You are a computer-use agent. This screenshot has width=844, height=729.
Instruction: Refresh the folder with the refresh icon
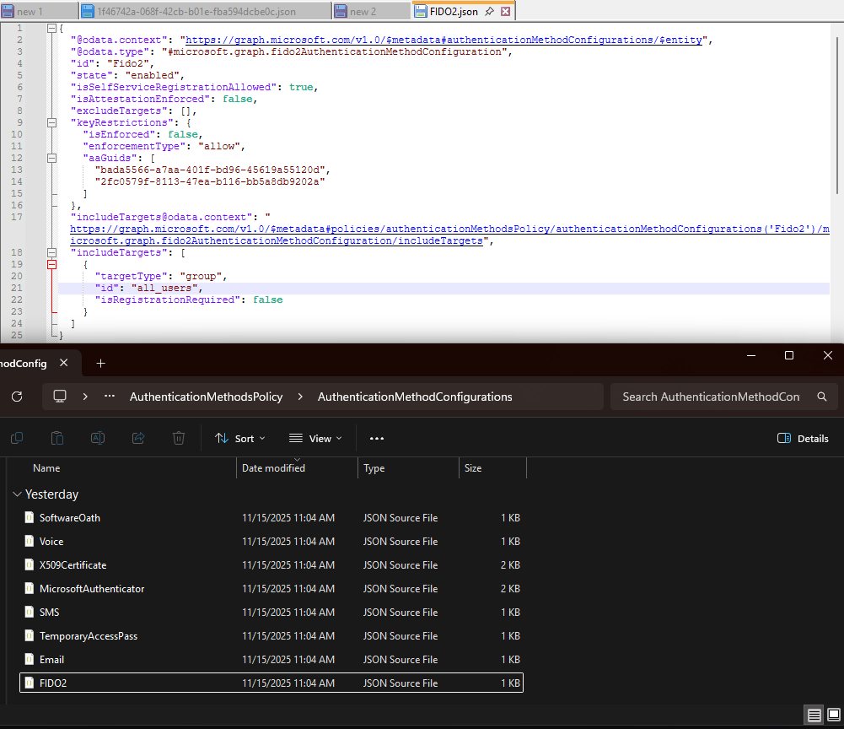[17, 397]
